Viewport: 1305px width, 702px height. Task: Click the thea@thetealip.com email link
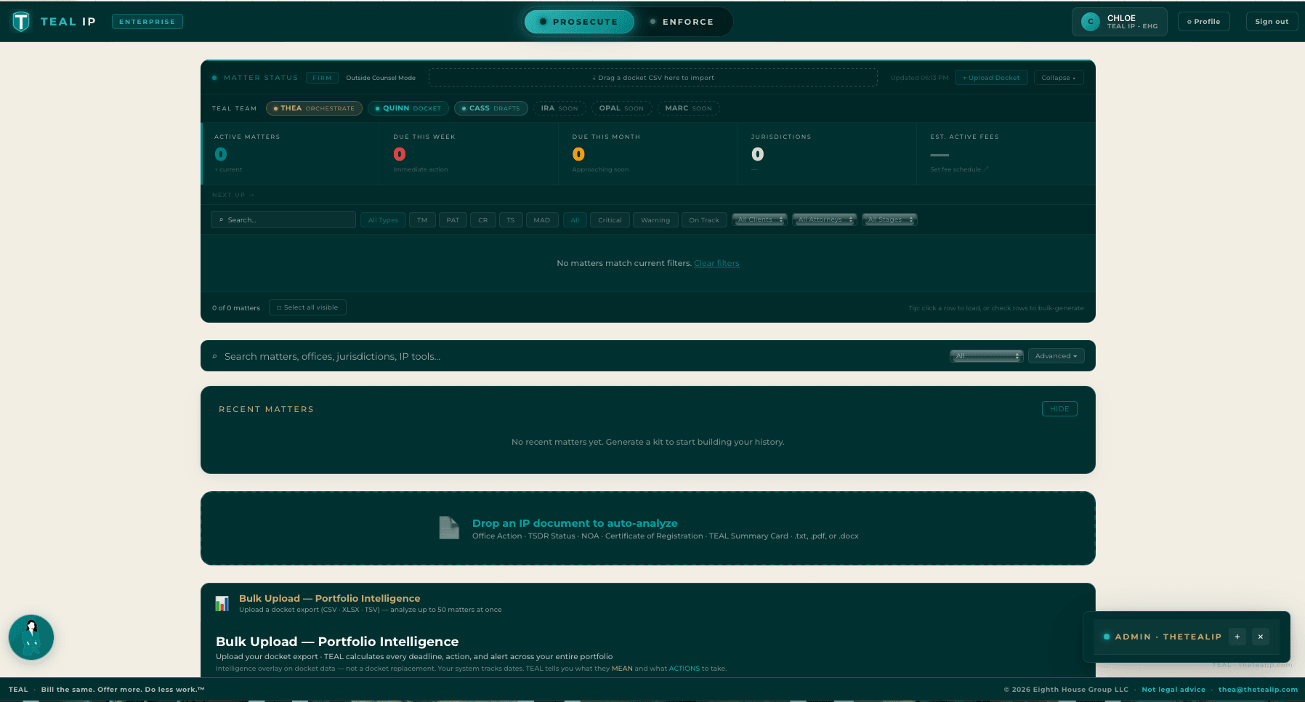coord(1258,690)
